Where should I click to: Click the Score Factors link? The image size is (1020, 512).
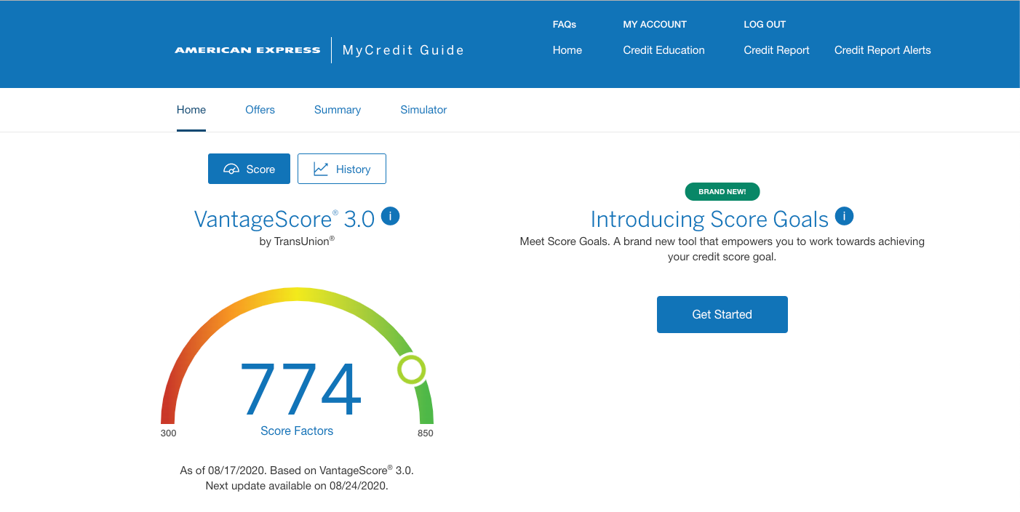coord(297,431)
